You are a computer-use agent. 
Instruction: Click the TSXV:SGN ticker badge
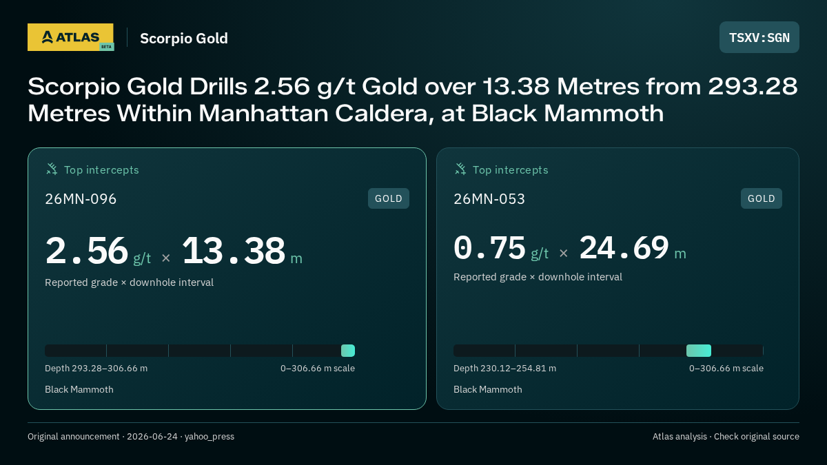(x=759, y=37)
